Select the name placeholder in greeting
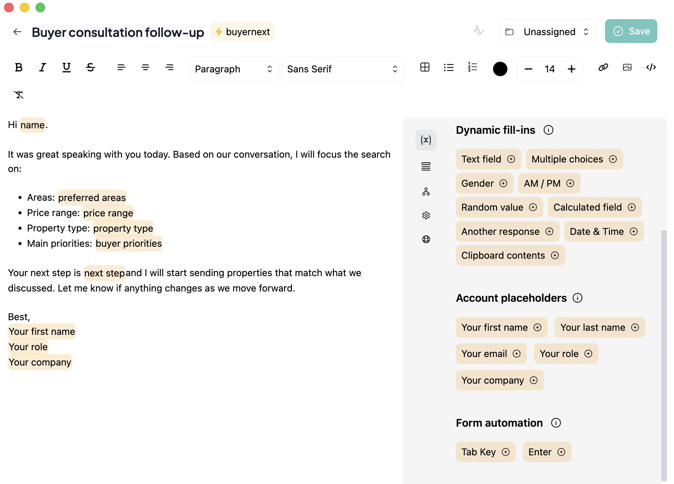The image size is (674, 484). coord(32,125)
